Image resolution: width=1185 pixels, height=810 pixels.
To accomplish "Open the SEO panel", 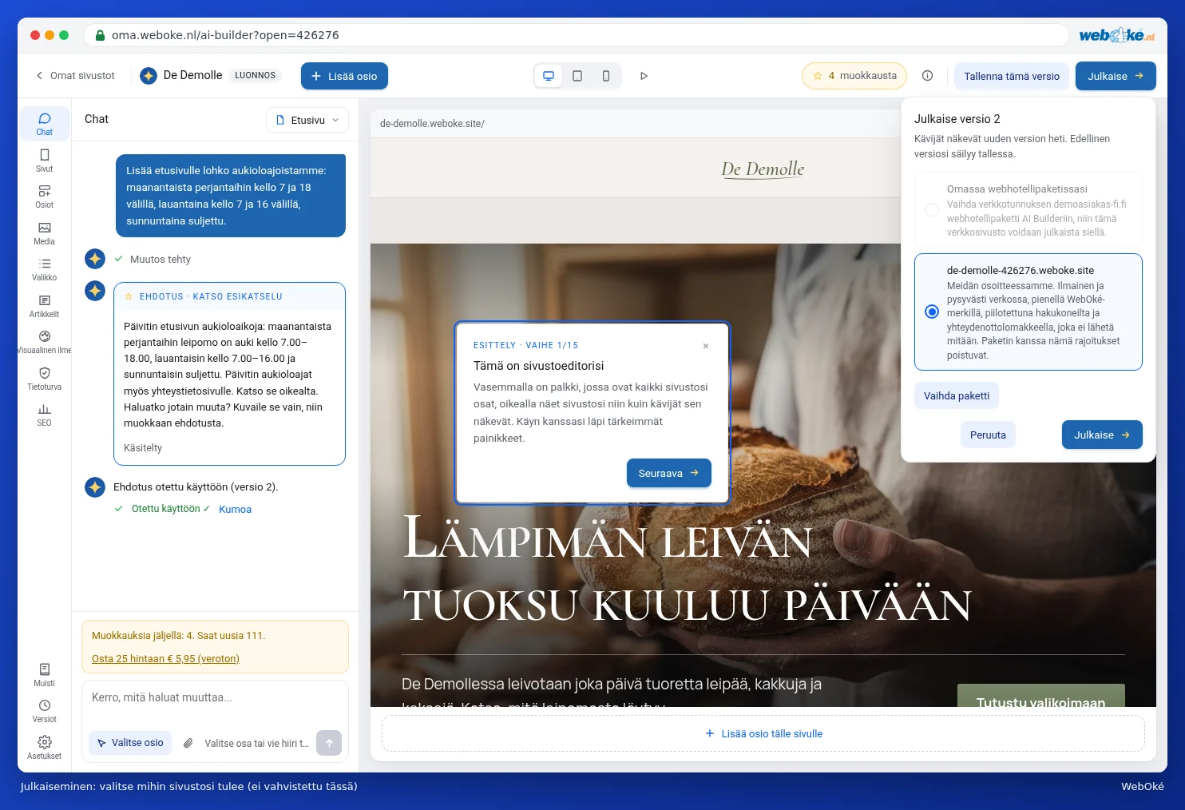I will 44,415.
